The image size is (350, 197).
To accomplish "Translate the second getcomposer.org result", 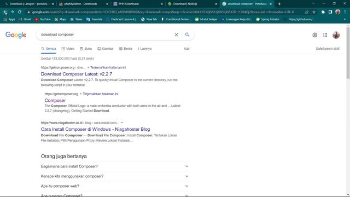I will pyautogui.click(x=101, y=94).
